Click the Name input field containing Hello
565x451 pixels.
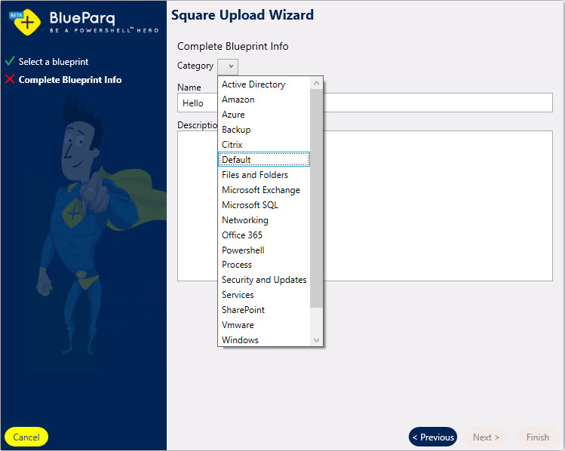(438, 103)
